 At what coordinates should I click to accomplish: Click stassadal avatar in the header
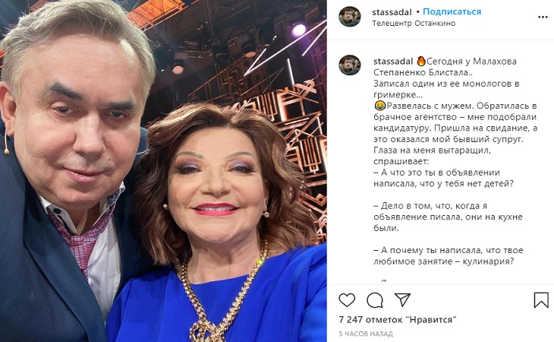(x=349, y=16)
